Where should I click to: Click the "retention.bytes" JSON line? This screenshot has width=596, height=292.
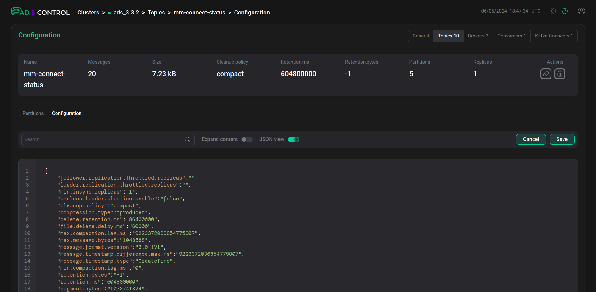click(93, 275)
